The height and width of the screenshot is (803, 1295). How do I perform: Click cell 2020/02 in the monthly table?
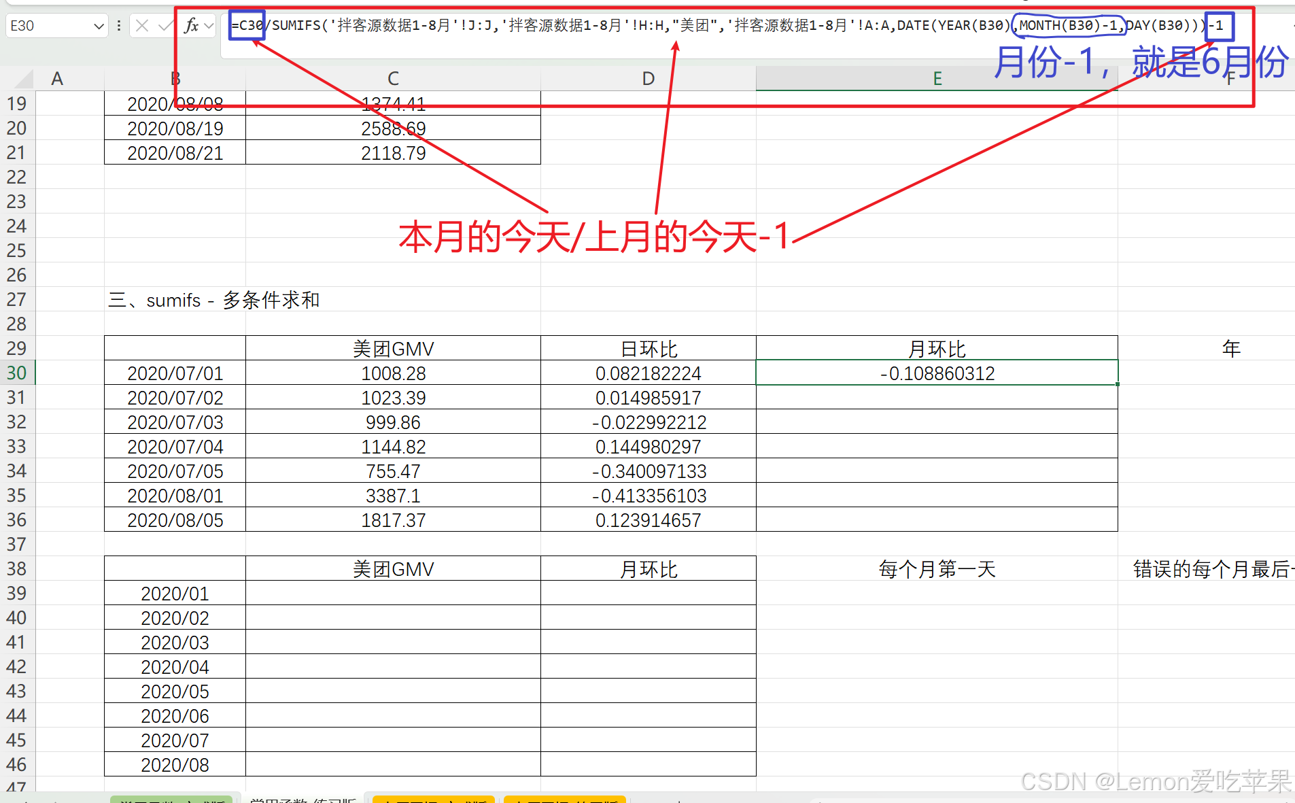tap(175, 617)
